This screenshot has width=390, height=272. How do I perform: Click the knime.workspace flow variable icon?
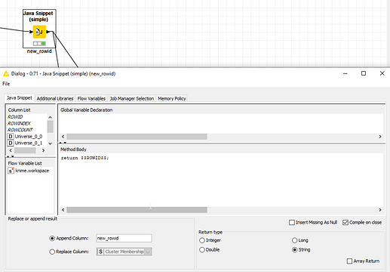(11, 171)
